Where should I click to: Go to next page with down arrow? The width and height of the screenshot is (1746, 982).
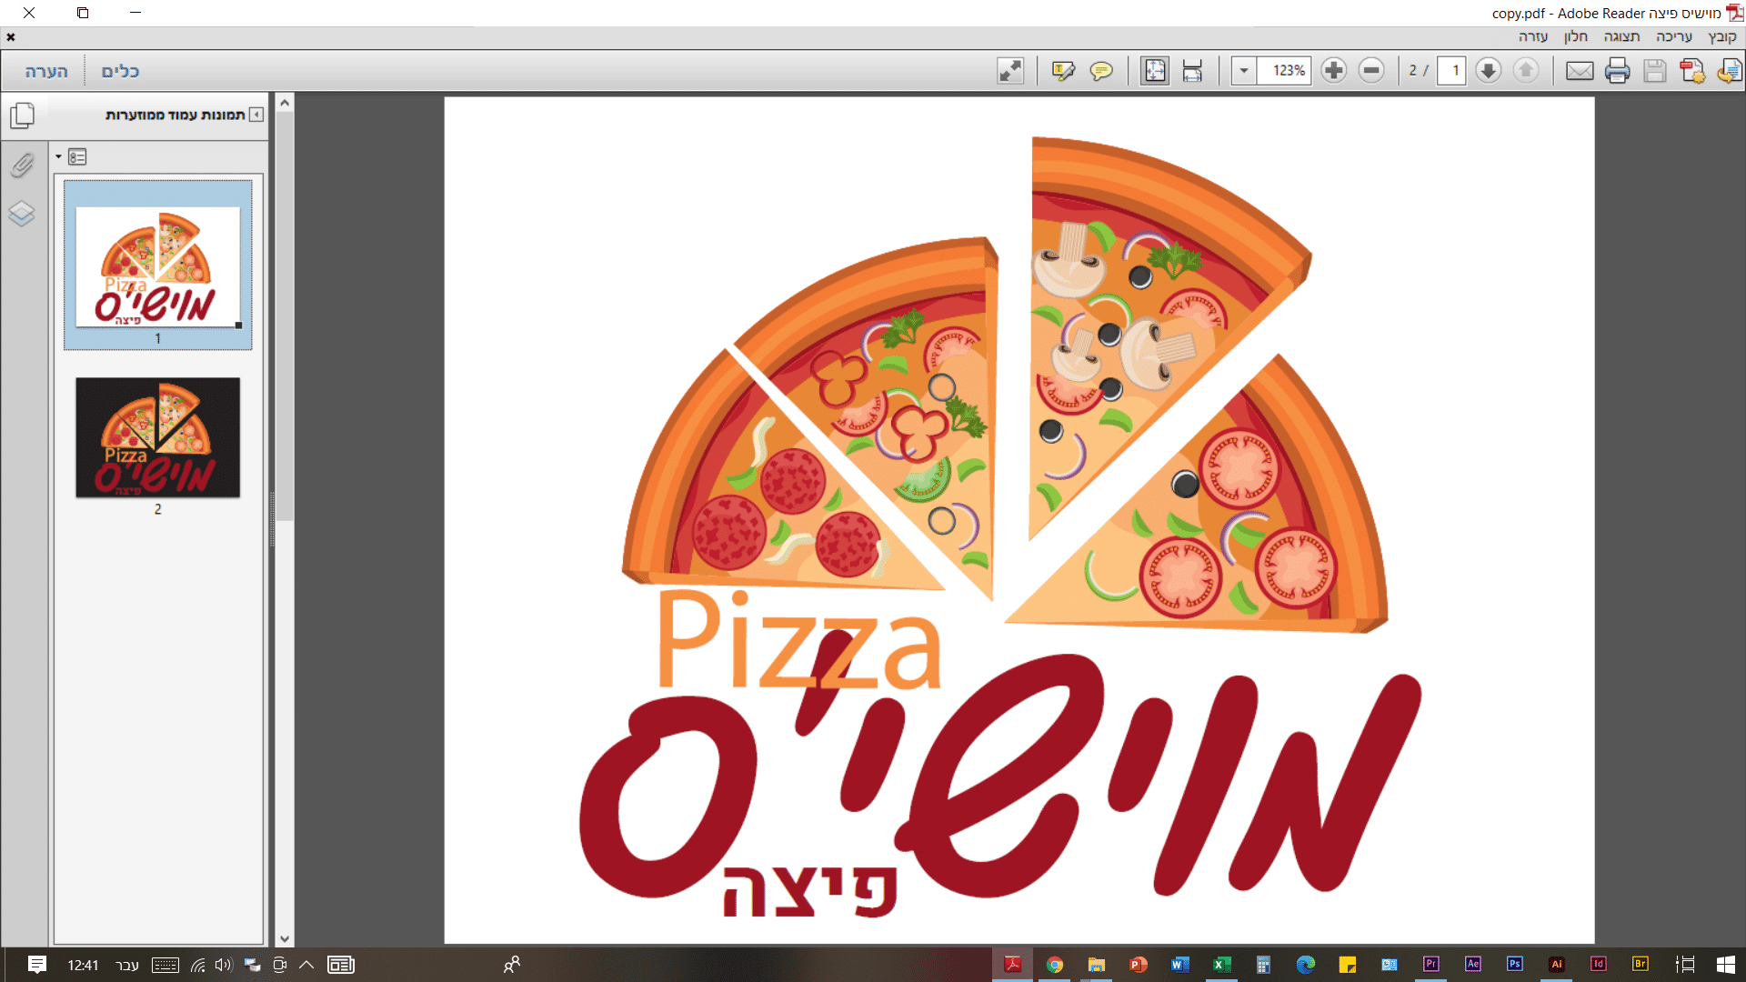[x=1488, y=71]
